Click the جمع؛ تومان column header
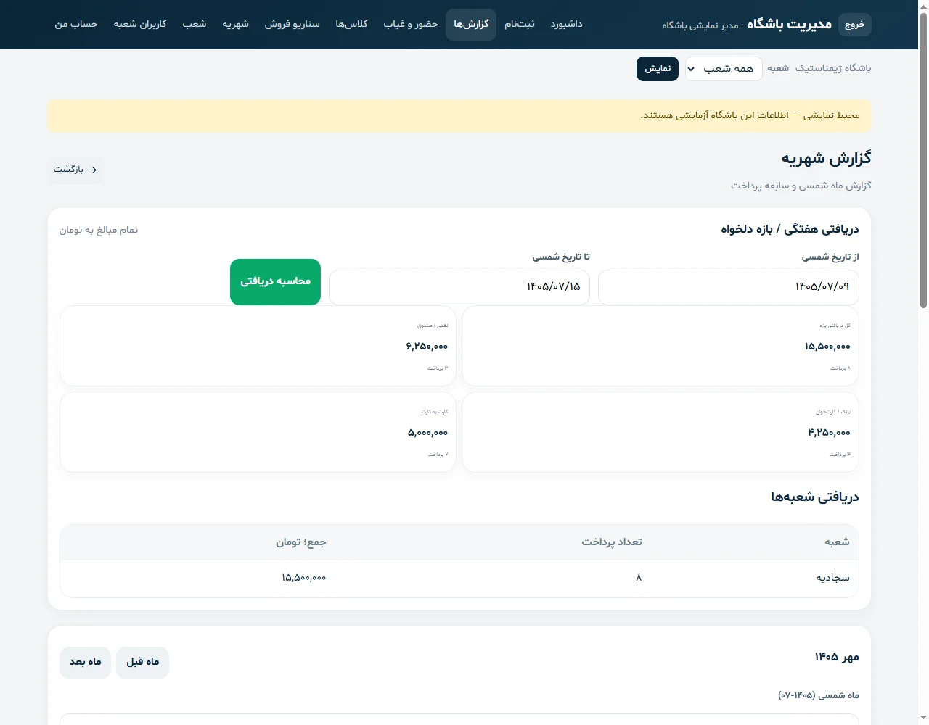Image resolution: width=929 pixels, height=725 pixels. pyautogui.click(x=301, y=542)
